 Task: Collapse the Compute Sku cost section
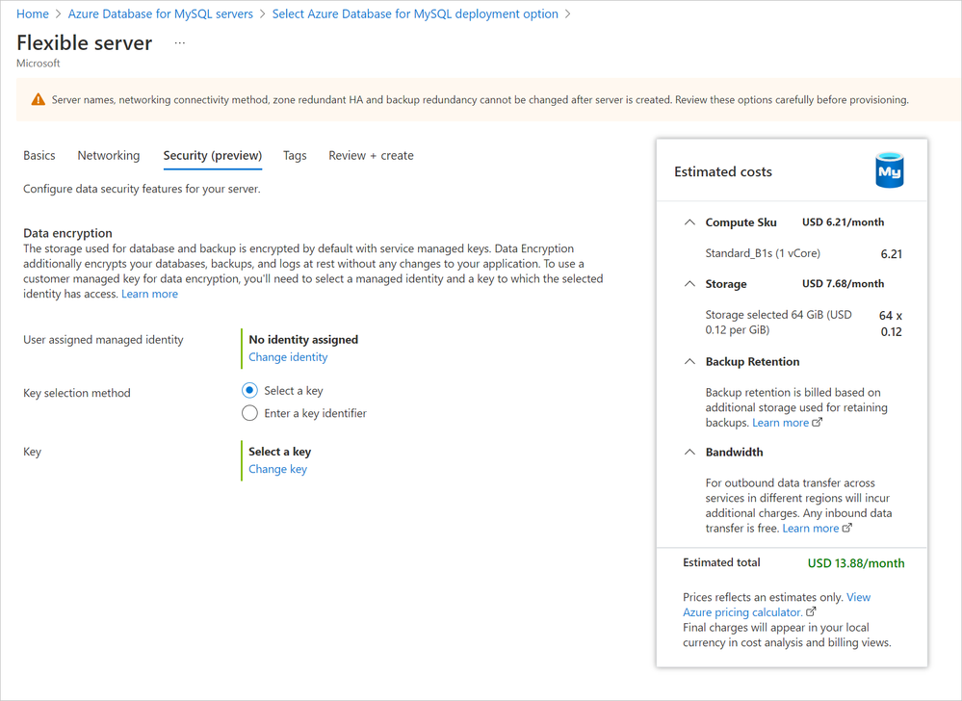tap(689, 222)
